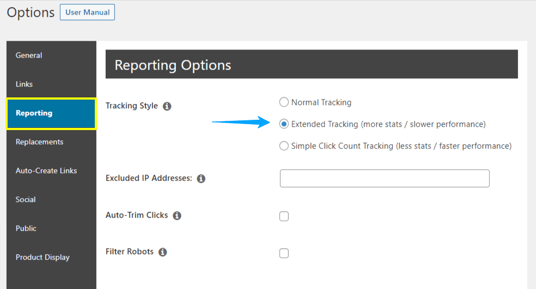The height and width of the screenshot is (289, 536).
Task: Choose Simple Click Count Tracking option
Action: (x=284, y=146)
